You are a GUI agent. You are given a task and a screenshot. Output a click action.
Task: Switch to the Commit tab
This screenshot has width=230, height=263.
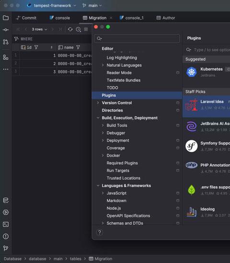tap(26, 18)
